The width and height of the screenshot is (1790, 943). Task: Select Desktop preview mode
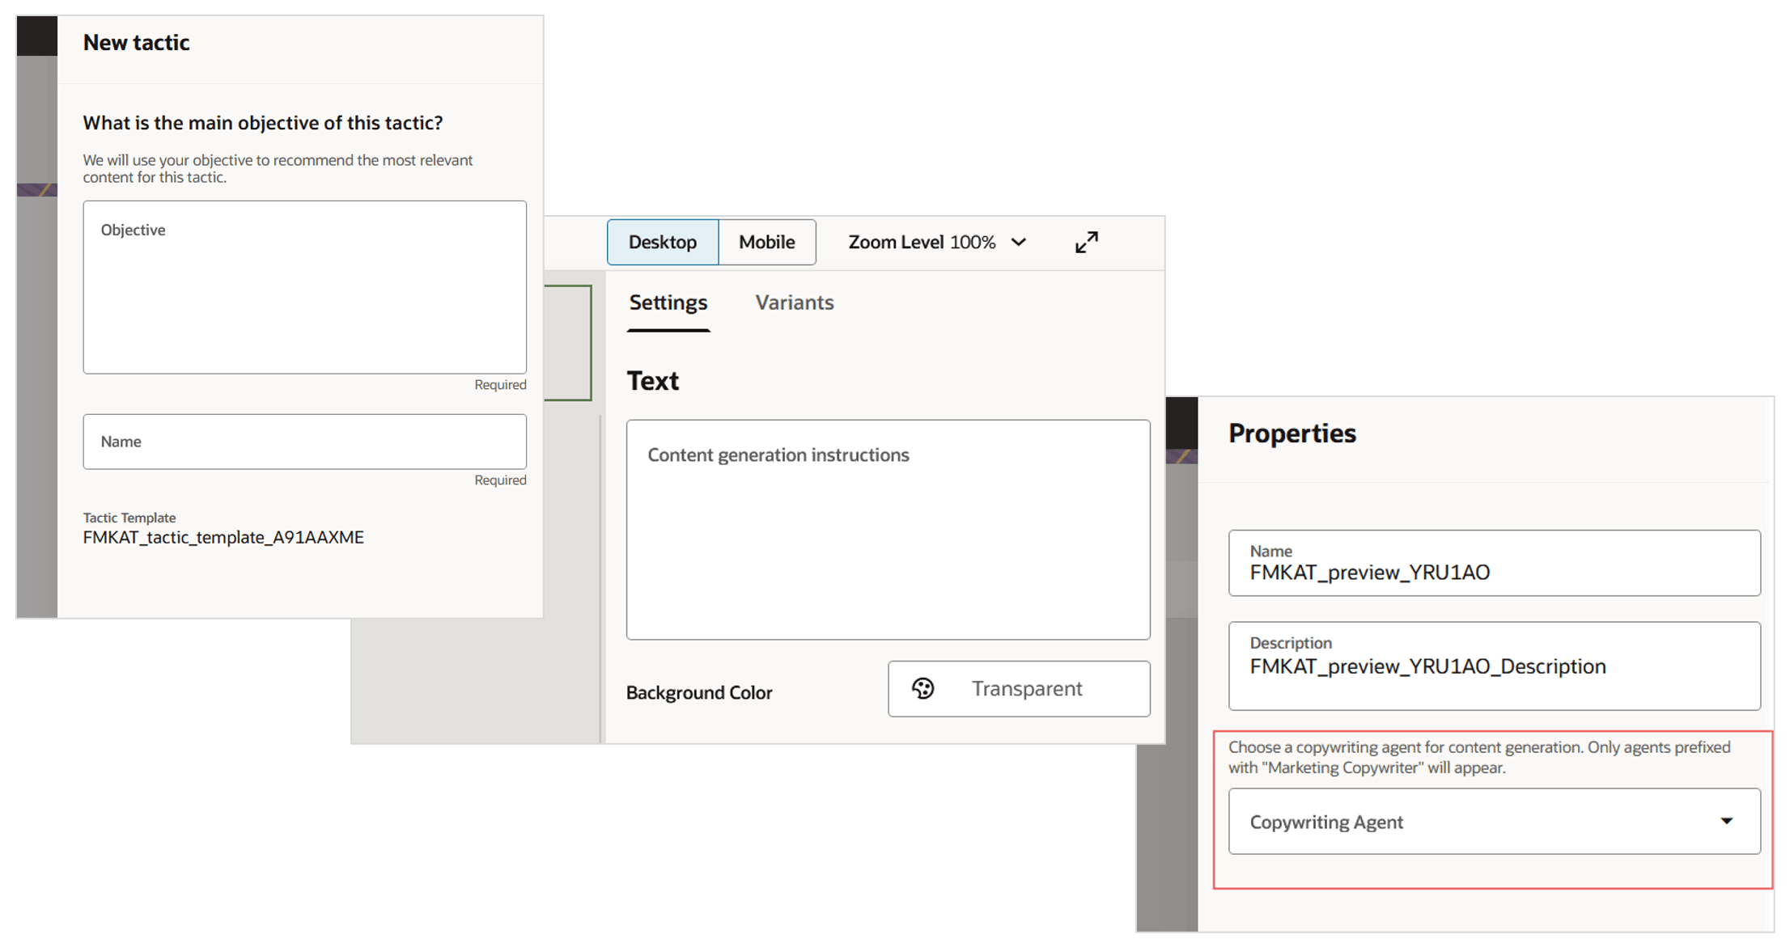pyautogui.click(x=662, y=242)
